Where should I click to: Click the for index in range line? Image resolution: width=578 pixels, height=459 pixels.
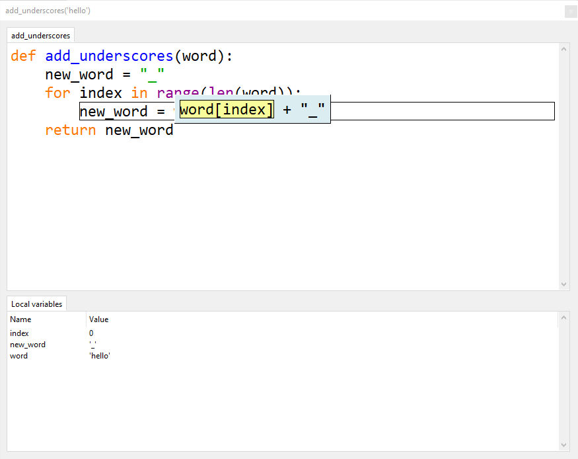[173, 93]
